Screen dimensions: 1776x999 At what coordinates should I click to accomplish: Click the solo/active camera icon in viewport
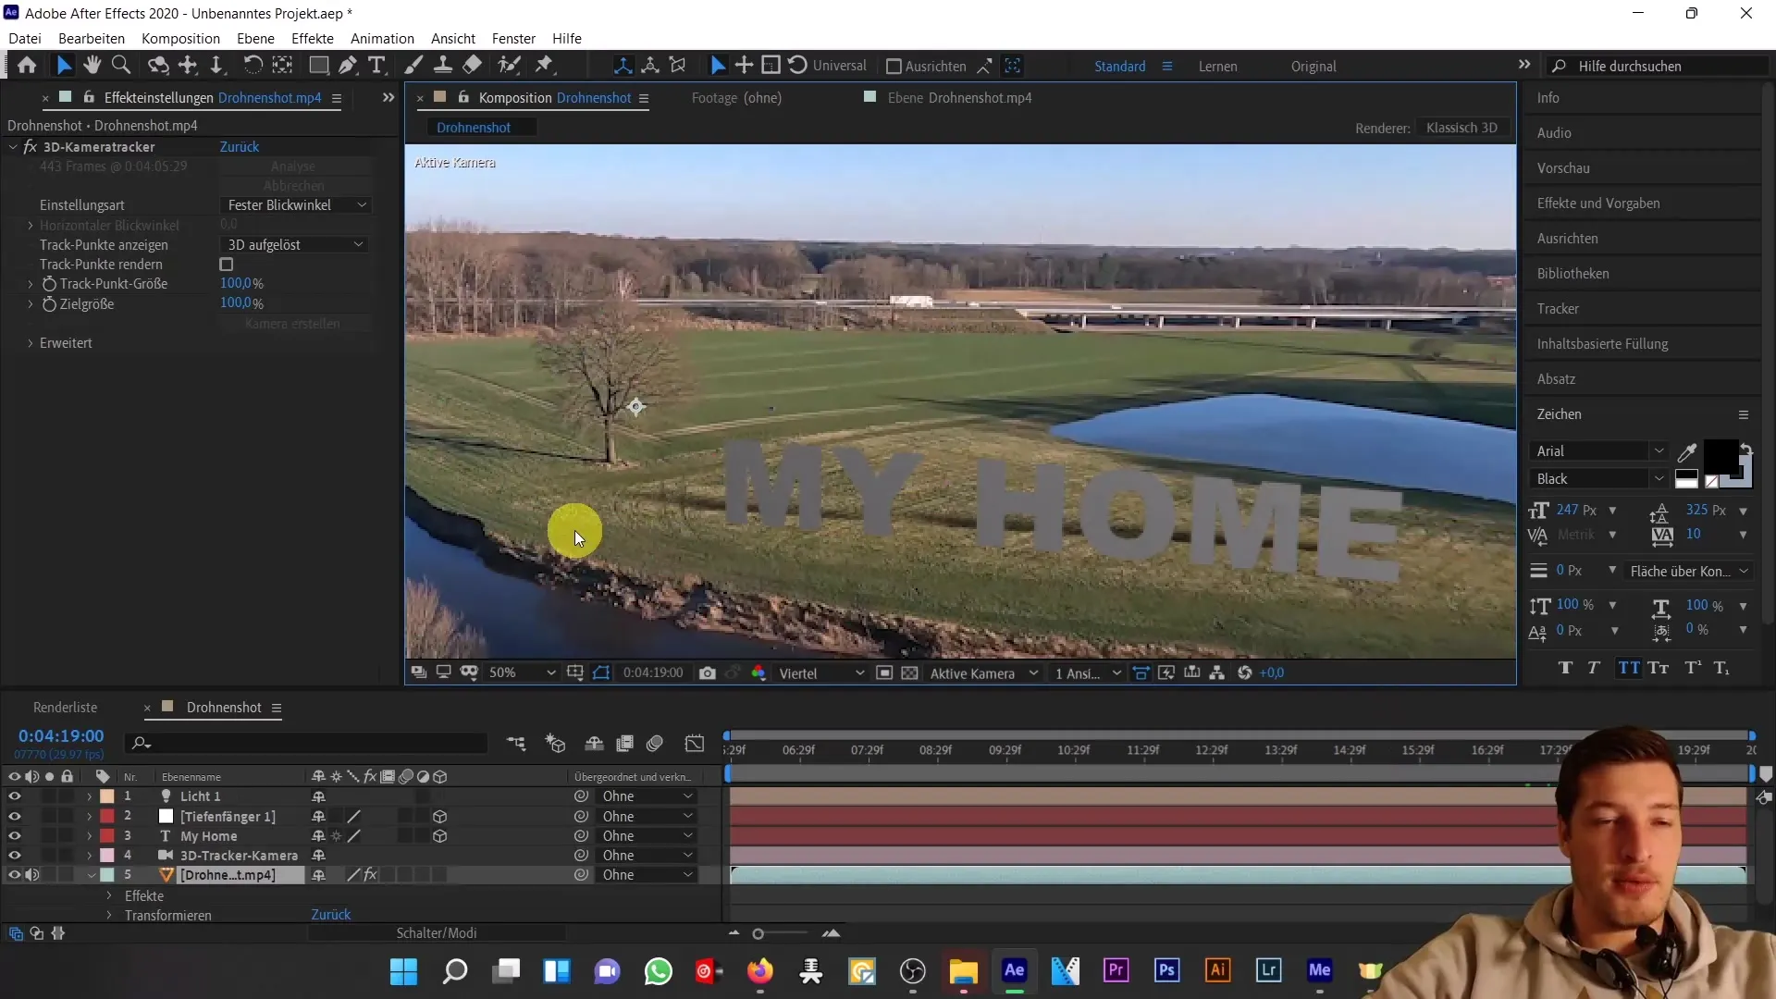(976, 671)
